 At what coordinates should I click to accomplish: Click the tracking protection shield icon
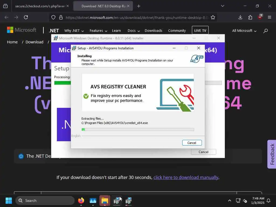[53, 17]
